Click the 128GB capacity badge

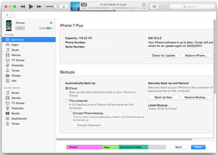pyautogui.click(x=20, y=28)
